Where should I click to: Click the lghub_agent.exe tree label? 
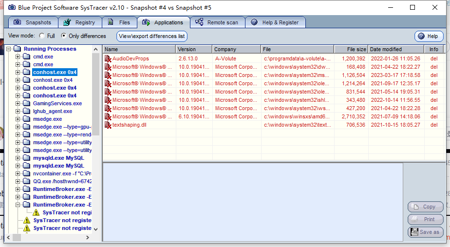pos(53,111)
